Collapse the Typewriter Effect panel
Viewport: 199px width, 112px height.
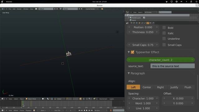click(x=129, y=52)
